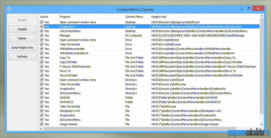271x138 pixels.
Task: Select DropboxExt in the File context row
Action: pos(67,115)
